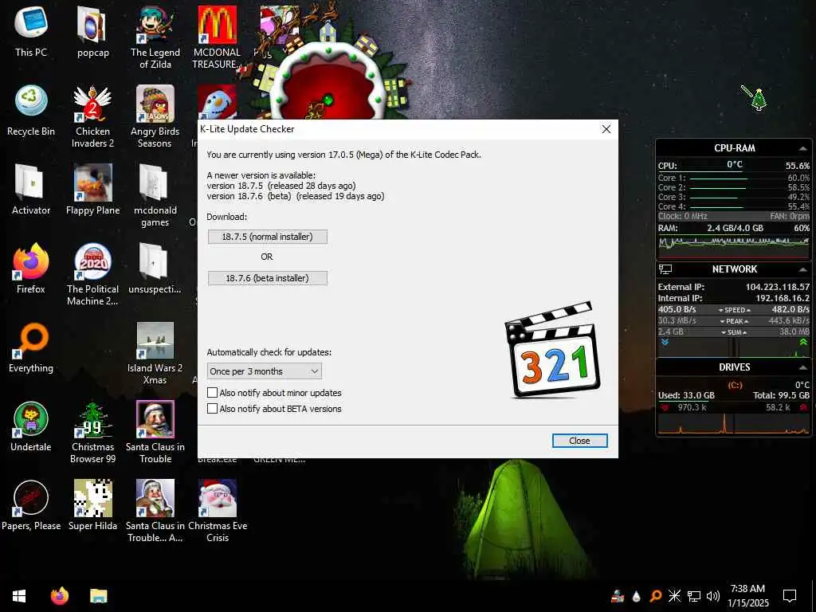Open Firefox from the taskbar

[59, 596]
